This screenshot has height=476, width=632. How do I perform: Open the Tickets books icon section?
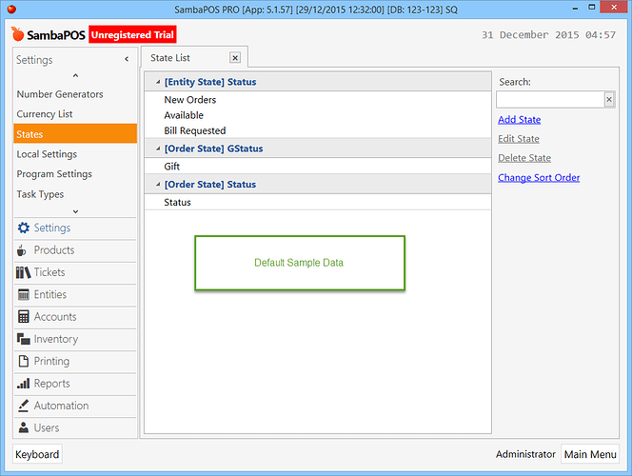pos(75,272)
